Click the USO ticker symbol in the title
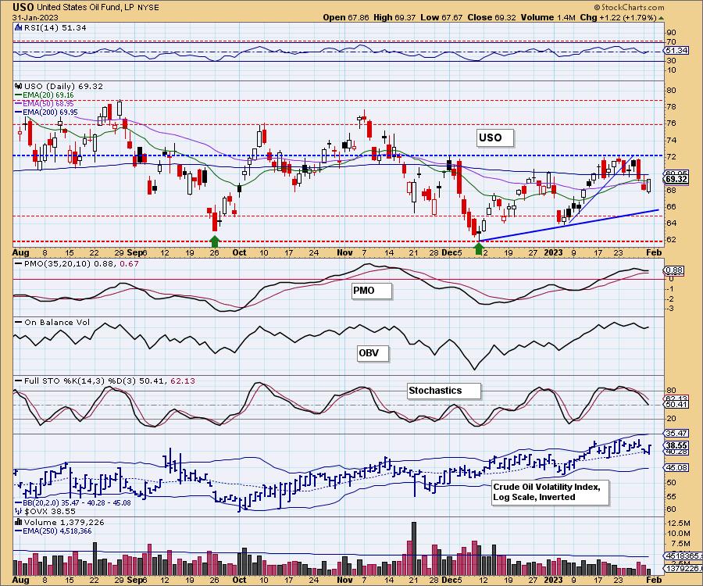Viewport: 703px width, 586px height. point(23,7)
